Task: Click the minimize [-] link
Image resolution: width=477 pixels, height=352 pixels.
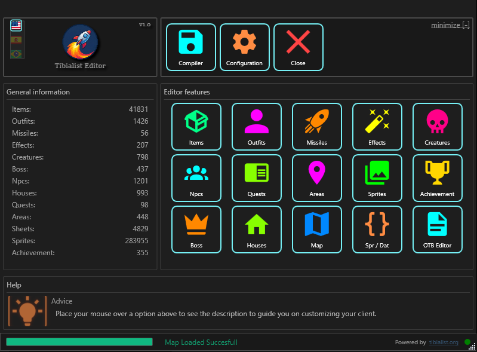Action: point(450,25)
